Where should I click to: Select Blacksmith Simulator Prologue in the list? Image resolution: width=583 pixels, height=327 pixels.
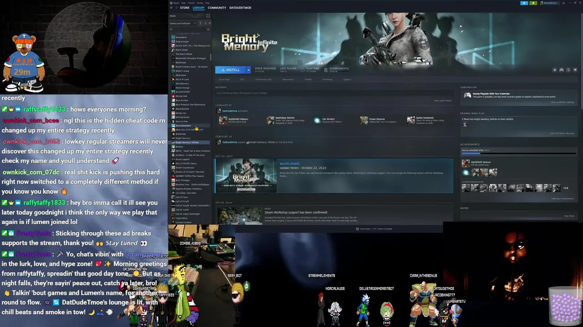(x=190, y=58)
